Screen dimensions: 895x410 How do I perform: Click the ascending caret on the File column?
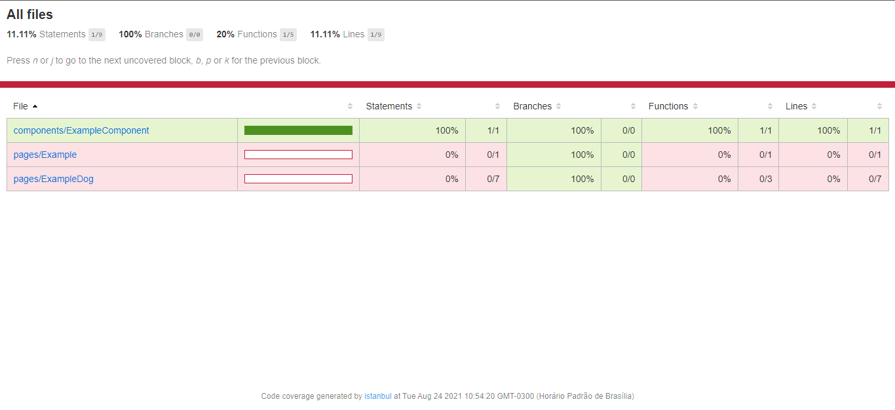coord(35,106)
